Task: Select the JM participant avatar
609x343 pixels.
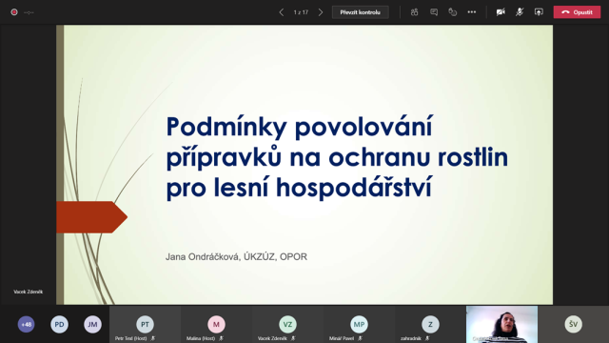Action: point(92,324)
